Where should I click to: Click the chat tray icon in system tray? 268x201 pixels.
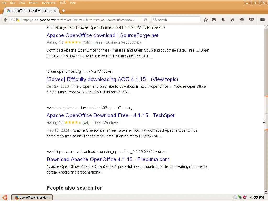click(x=235, y=197)
